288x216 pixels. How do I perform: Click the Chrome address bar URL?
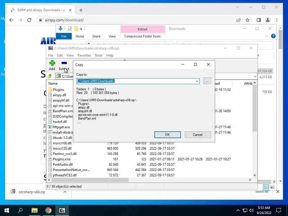tap(64, 20)
